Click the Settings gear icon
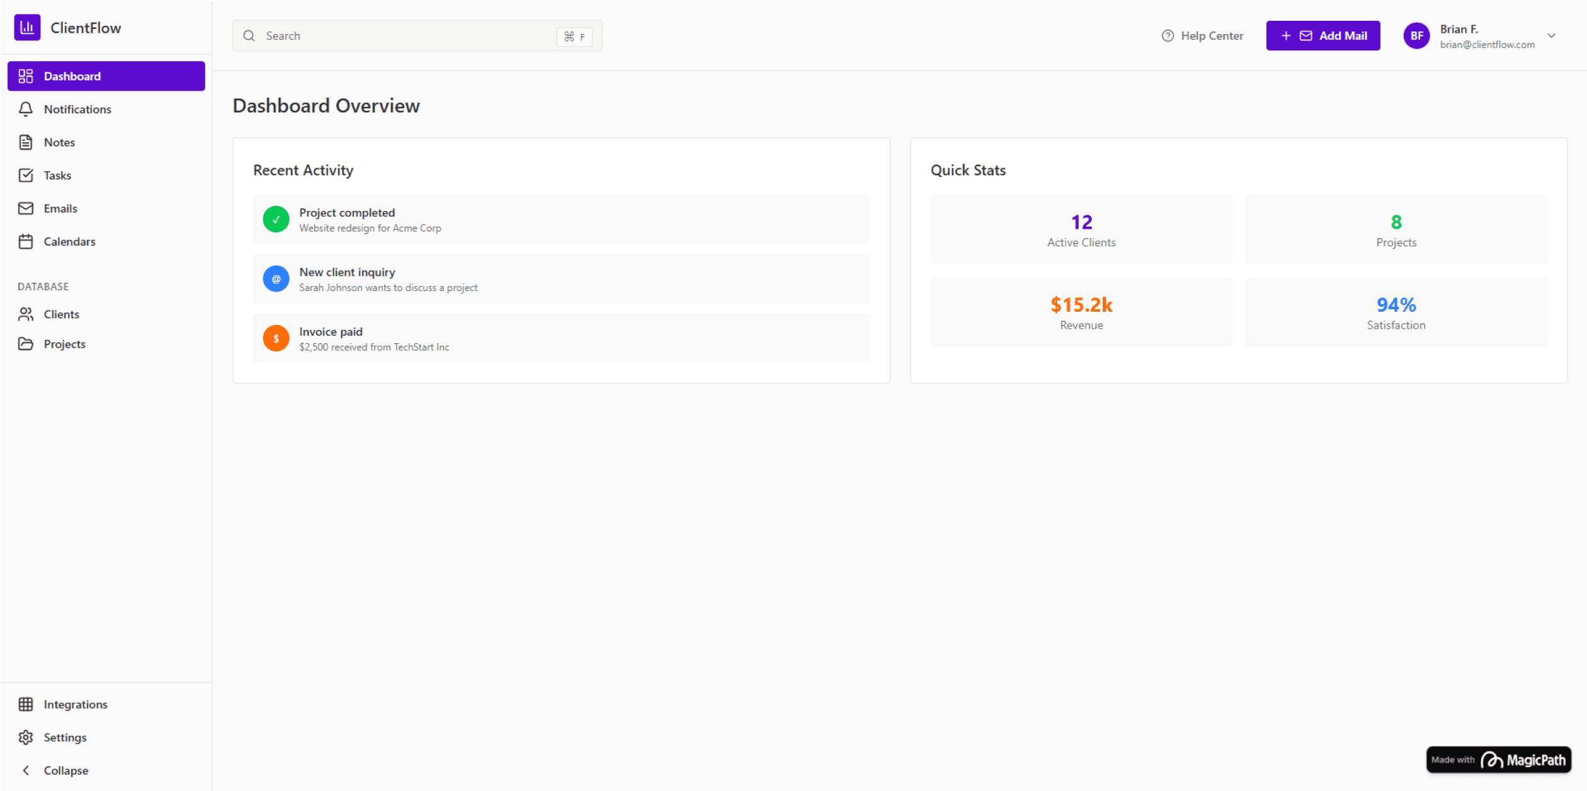Screen dimensions: 1587x791 click(26, 737)
